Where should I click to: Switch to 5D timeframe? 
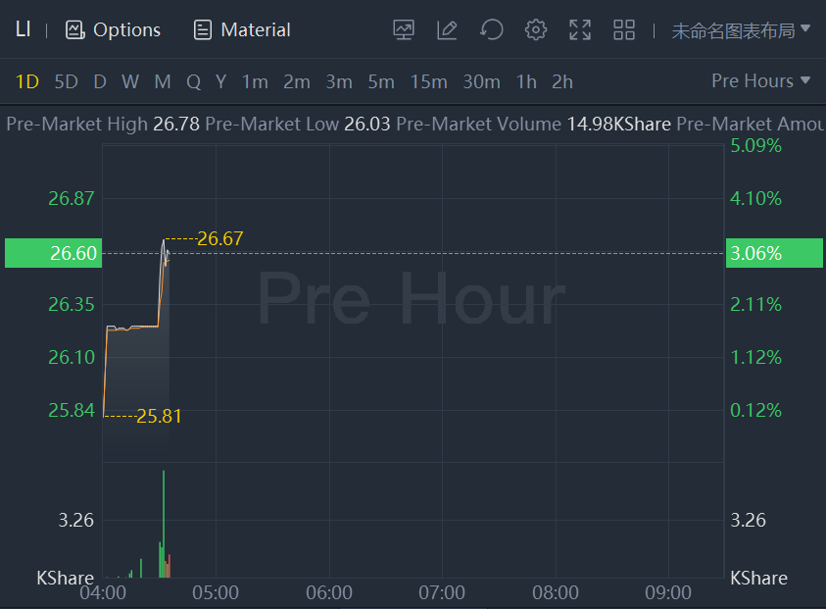tap(66, 81)
